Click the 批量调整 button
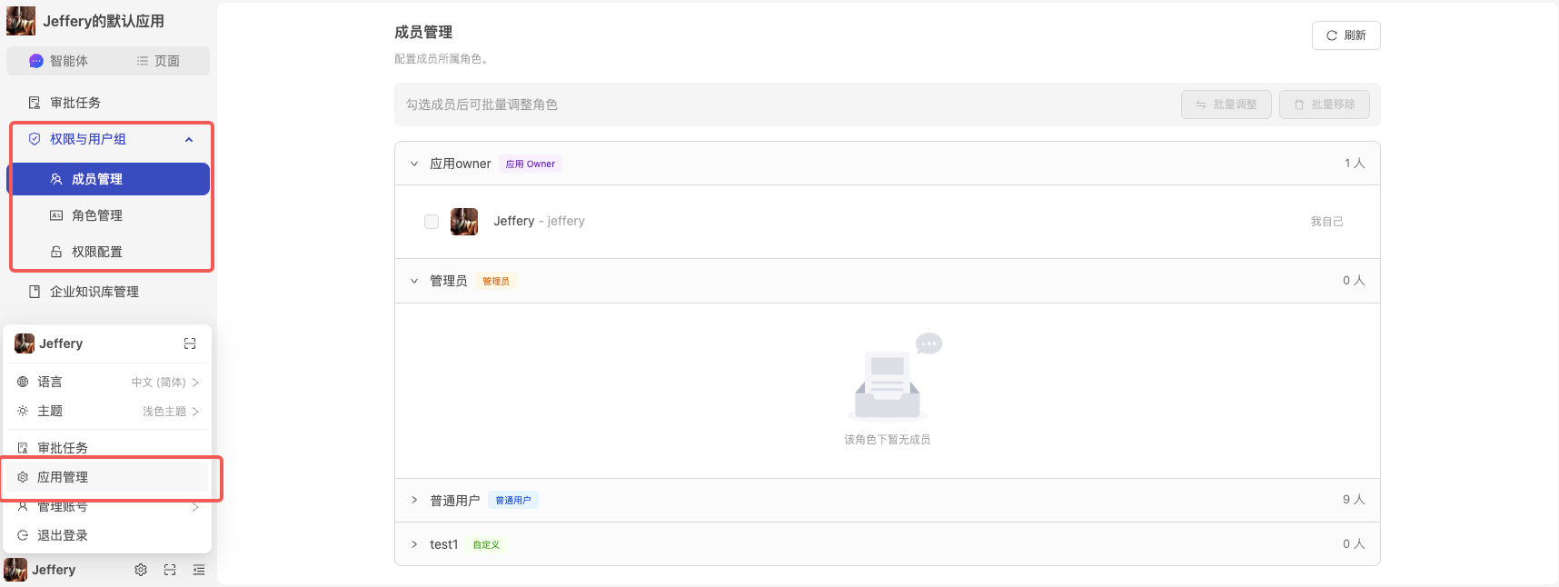 coord(1226,104)
